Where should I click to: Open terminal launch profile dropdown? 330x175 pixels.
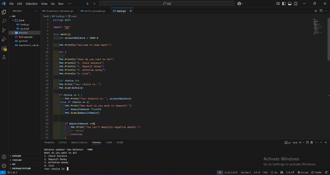(x=303, y=142)
